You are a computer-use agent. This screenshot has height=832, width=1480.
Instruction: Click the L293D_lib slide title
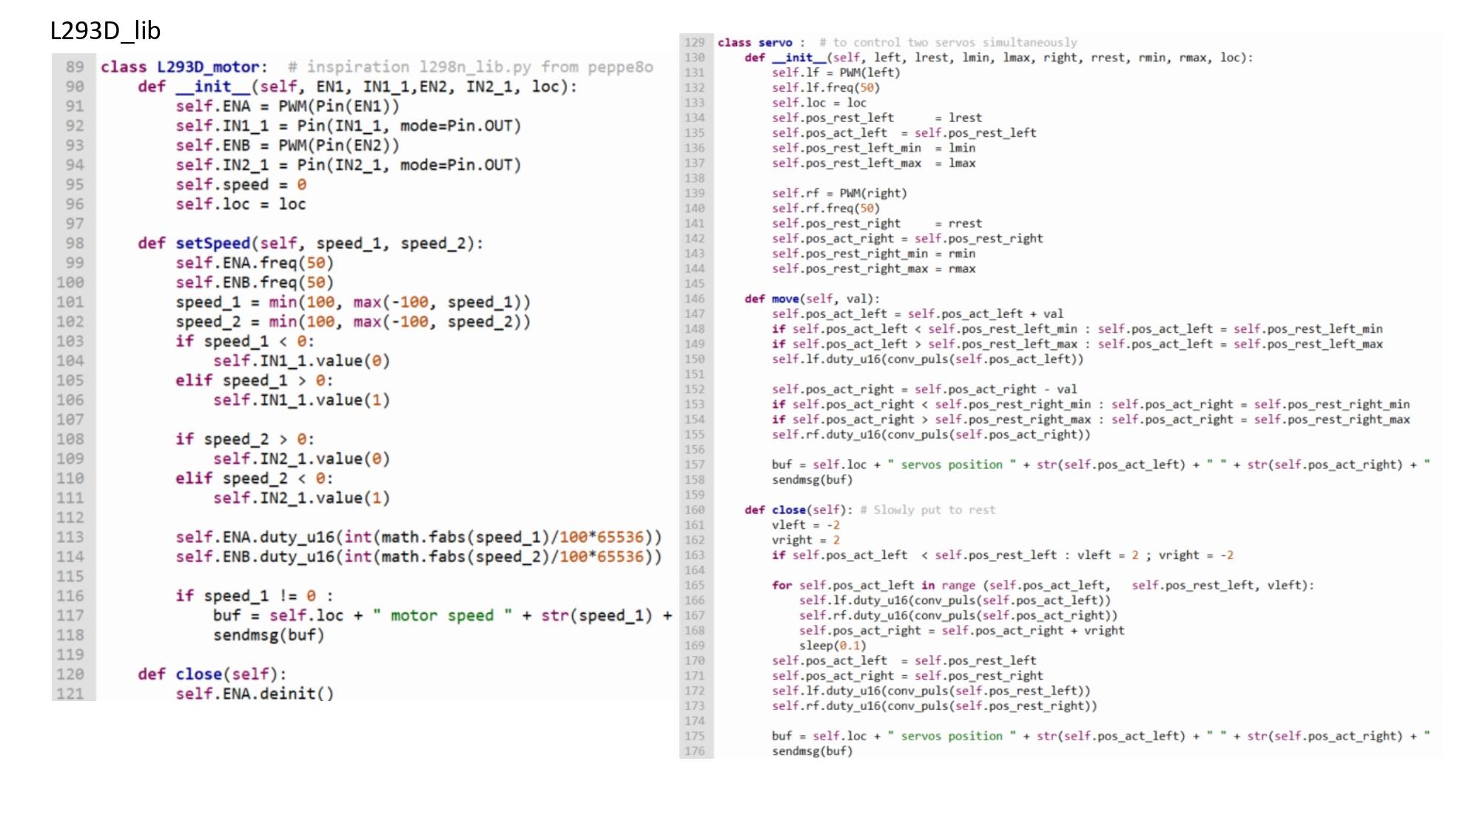(105, 30)
